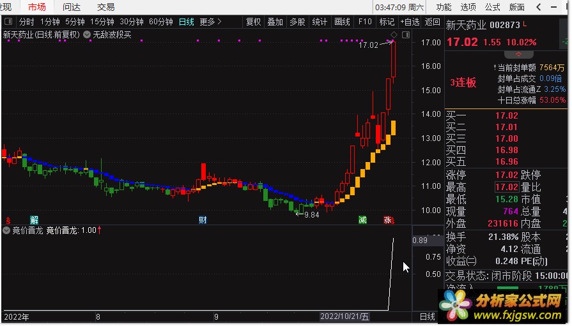Click the 17.02 high price label on chart

click(x=368, y=45)
